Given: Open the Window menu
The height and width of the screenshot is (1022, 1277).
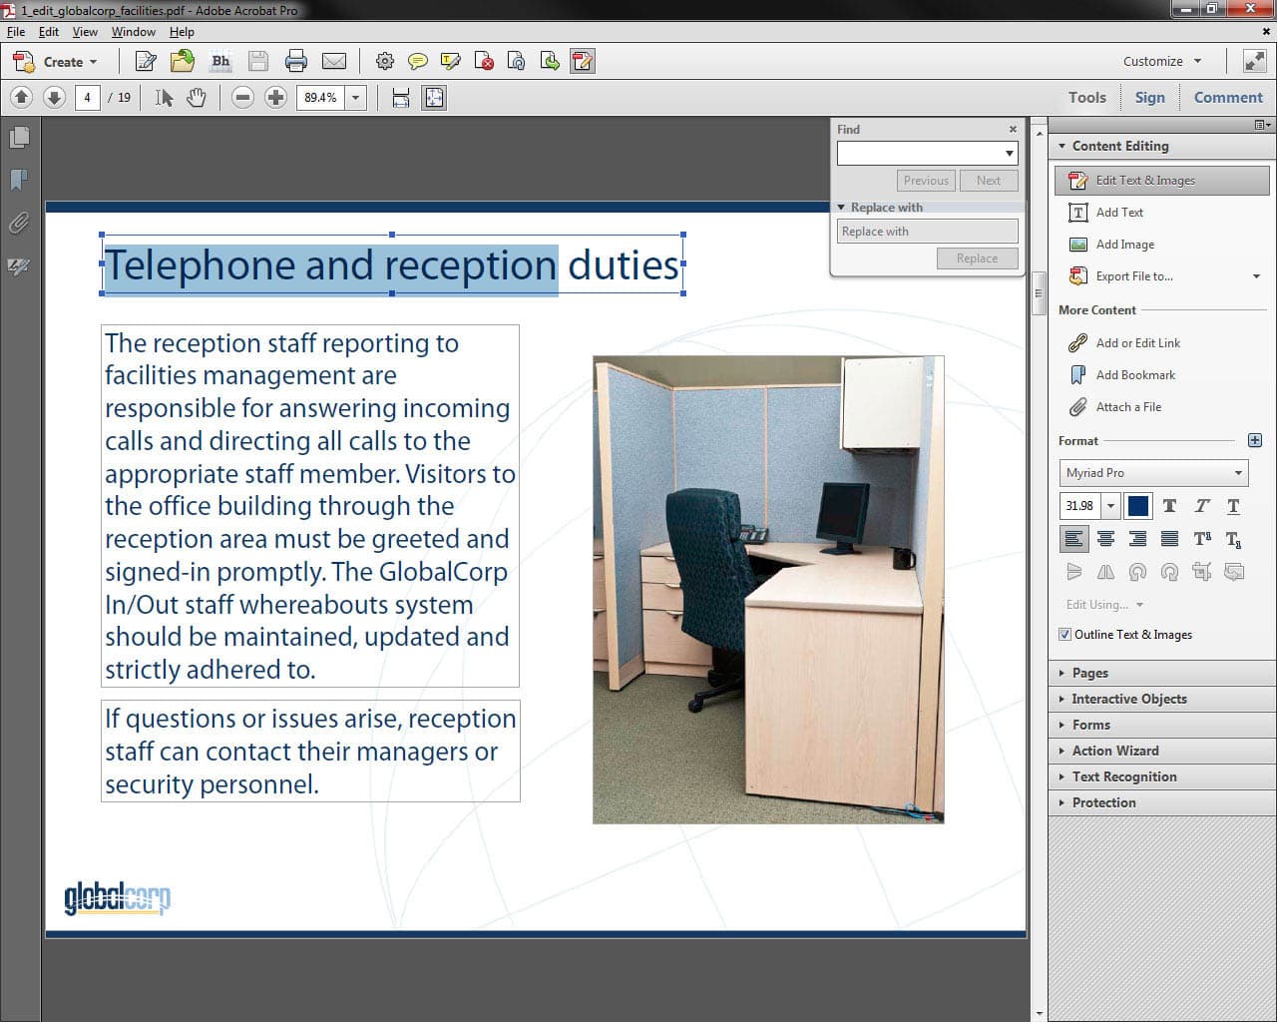Looking at the screenshot, I should (133, 32).
